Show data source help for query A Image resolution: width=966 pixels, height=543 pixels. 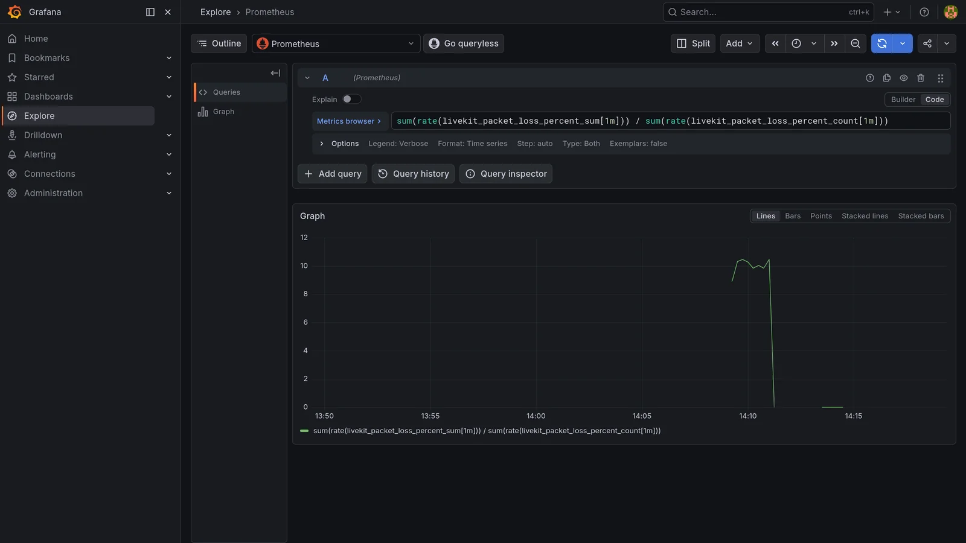[x=870, y=78]
